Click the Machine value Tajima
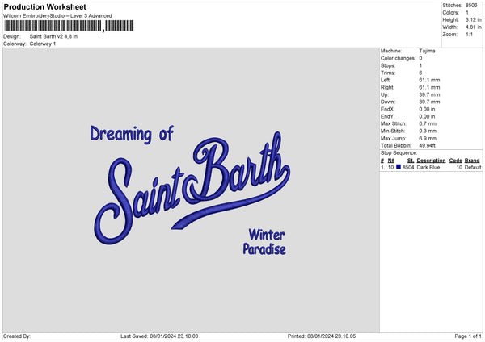Viewport: 485px width, 342px height. click(427, 51)
